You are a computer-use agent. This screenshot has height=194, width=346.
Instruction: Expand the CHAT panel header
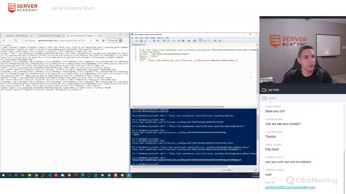coord(272,98)
